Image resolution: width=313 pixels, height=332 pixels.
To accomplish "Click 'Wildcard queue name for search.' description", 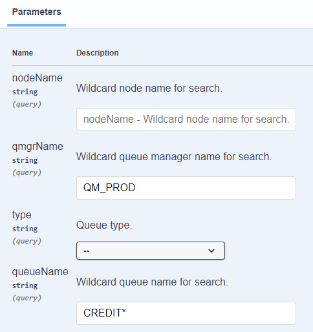I will click(x=152, y=282).
